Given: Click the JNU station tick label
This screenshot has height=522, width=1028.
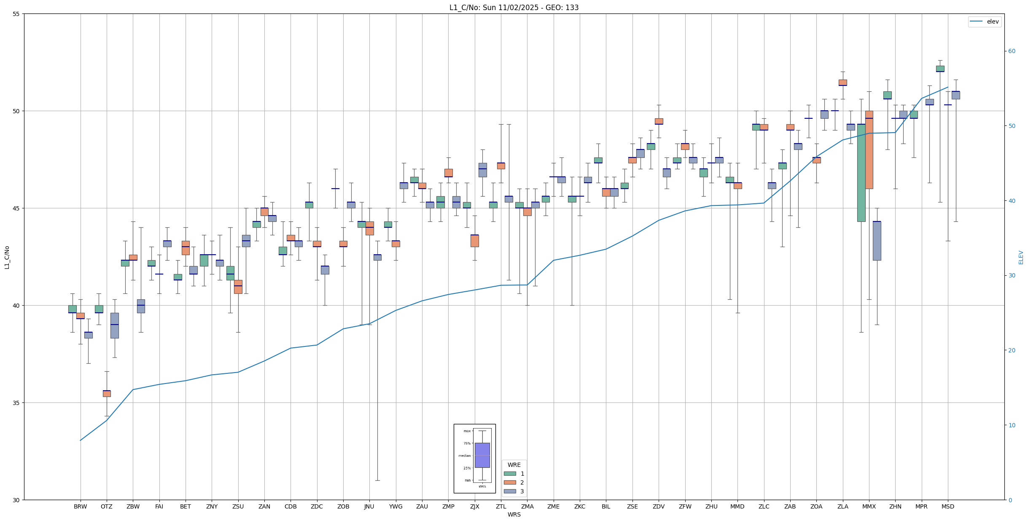Looking at the screenshot, I should pyautogui.click(x=369, y=506).
